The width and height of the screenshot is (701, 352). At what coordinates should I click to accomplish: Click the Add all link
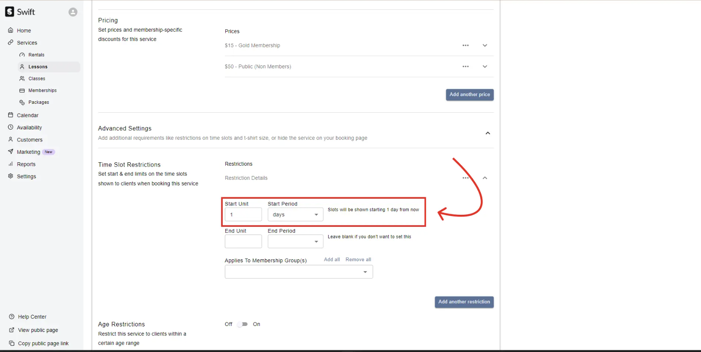(332, 259)
